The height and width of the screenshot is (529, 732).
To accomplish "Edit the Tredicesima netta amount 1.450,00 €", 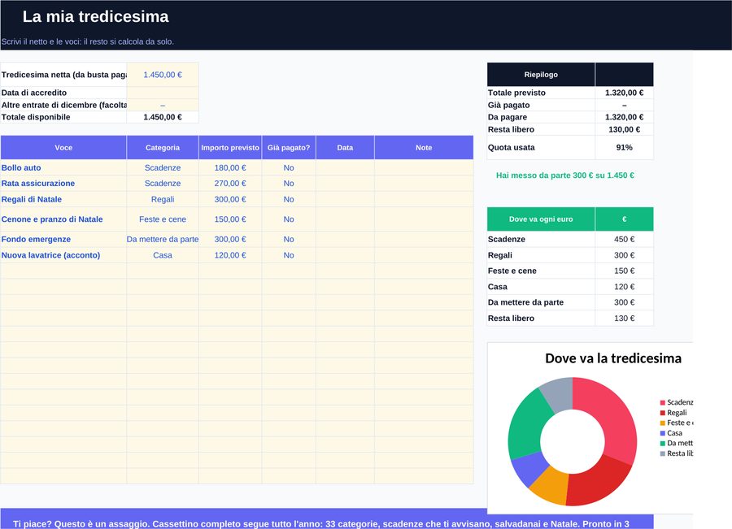I will (163, 75).
